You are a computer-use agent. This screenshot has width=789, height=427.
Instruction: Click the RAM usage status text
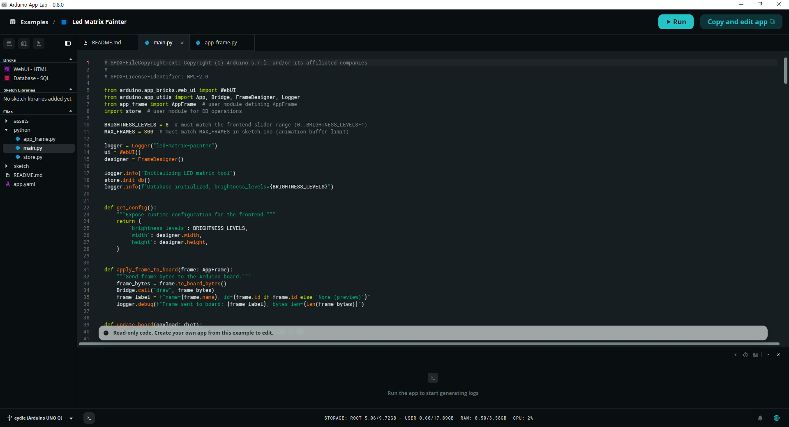pyautogui.click(x=483, y=418)
